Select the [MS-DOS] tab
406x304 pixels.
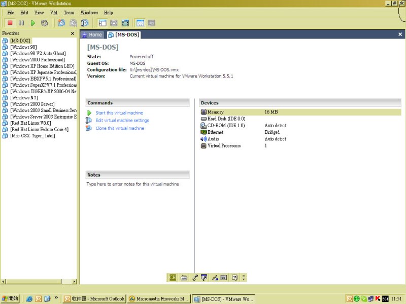tap(124, 34)
